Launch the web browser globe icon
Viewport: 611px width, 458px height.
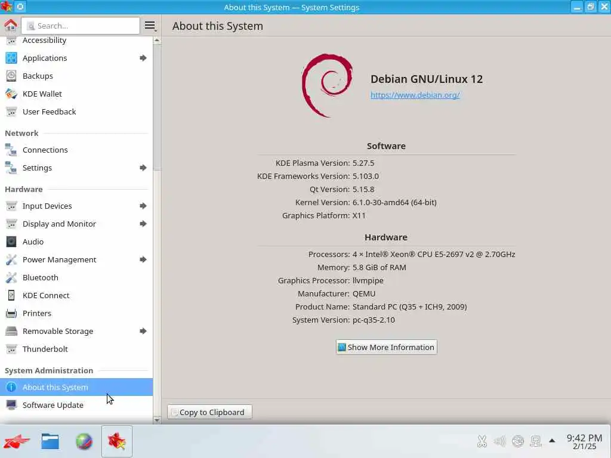pyautogui.click(x=84, y=442)
